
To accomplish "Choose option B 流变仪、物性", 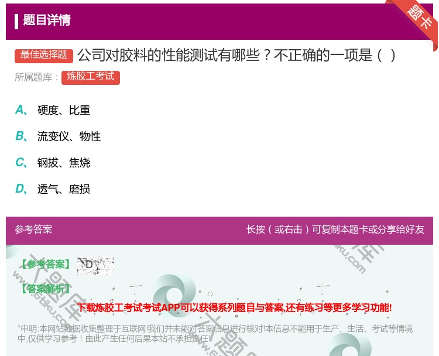I will coord(58,136).
